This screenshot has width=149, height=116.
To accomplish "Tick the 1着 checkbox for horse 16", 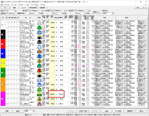I will [9, 94].
